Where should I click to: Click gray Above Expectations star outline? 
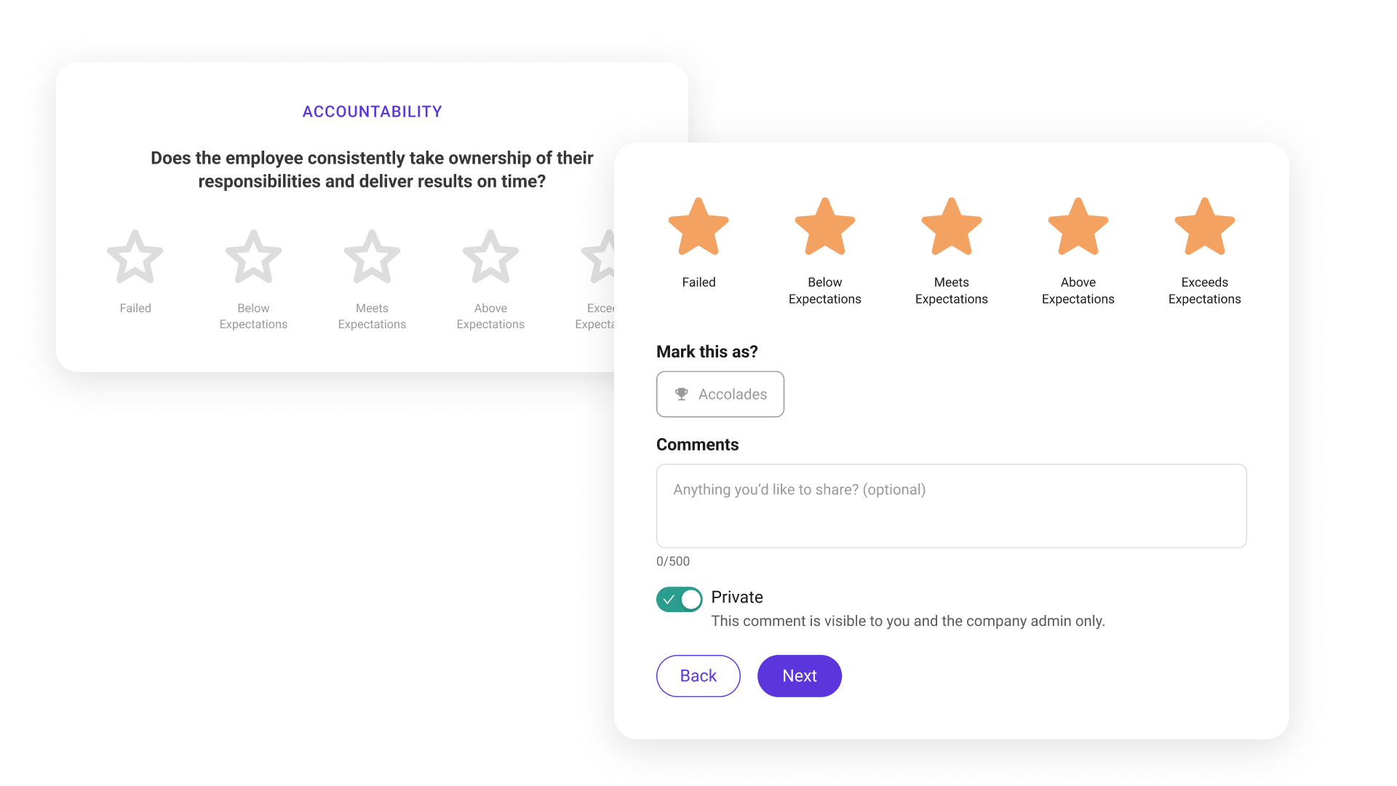click(x=490, y=257)
